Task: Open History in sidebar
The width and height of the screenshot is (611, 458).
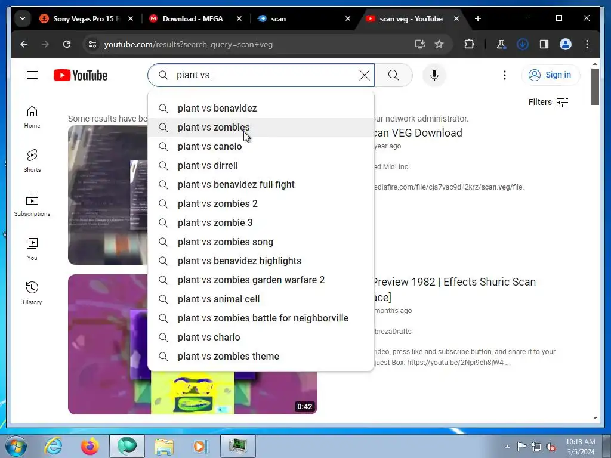Action: click(32, 293)
